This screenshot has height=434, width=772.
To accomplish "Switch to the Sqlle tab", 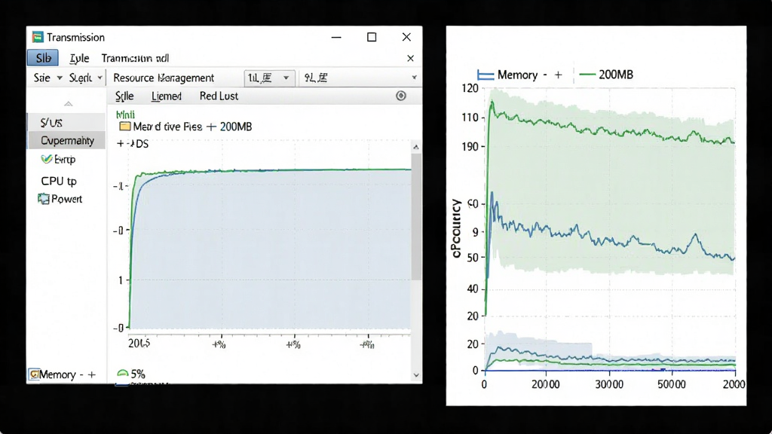I will pos(124,96).
